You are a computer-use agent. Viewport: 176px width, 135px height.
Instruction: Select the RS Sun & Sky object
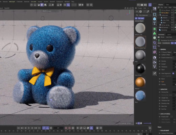(165, 25)
